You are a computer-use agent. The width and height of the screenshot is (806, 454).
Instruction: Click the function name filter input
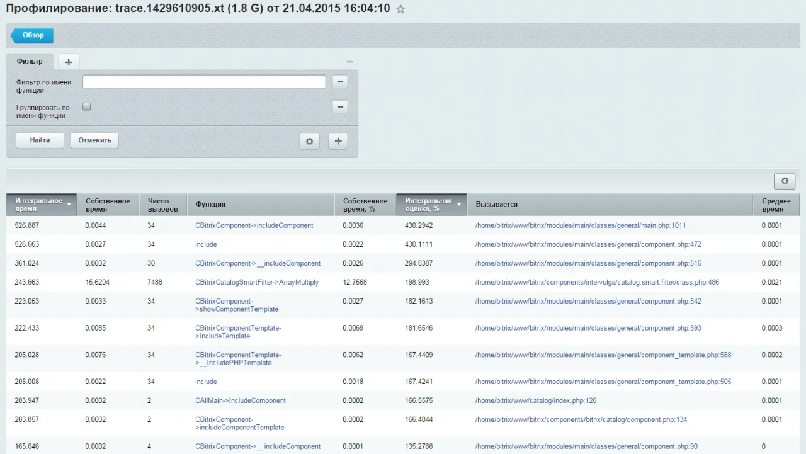204,82
